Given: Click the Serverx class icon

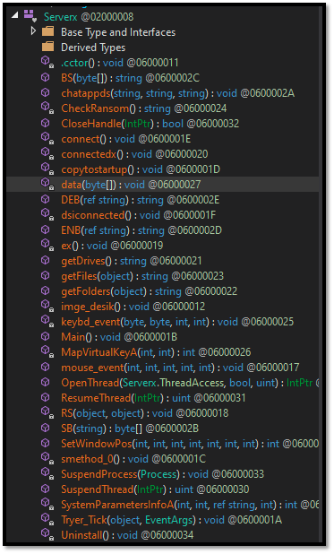Looking at the screenshot, I should point(30,16).
